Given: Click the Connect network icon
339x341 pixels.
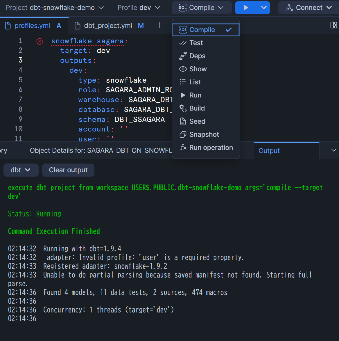Looking at the screenshot, I should [289, 8].
